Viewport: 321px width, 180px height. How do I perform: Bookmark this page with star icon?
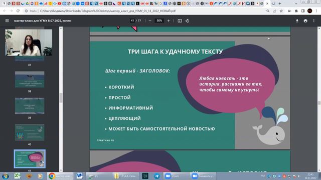281,11
